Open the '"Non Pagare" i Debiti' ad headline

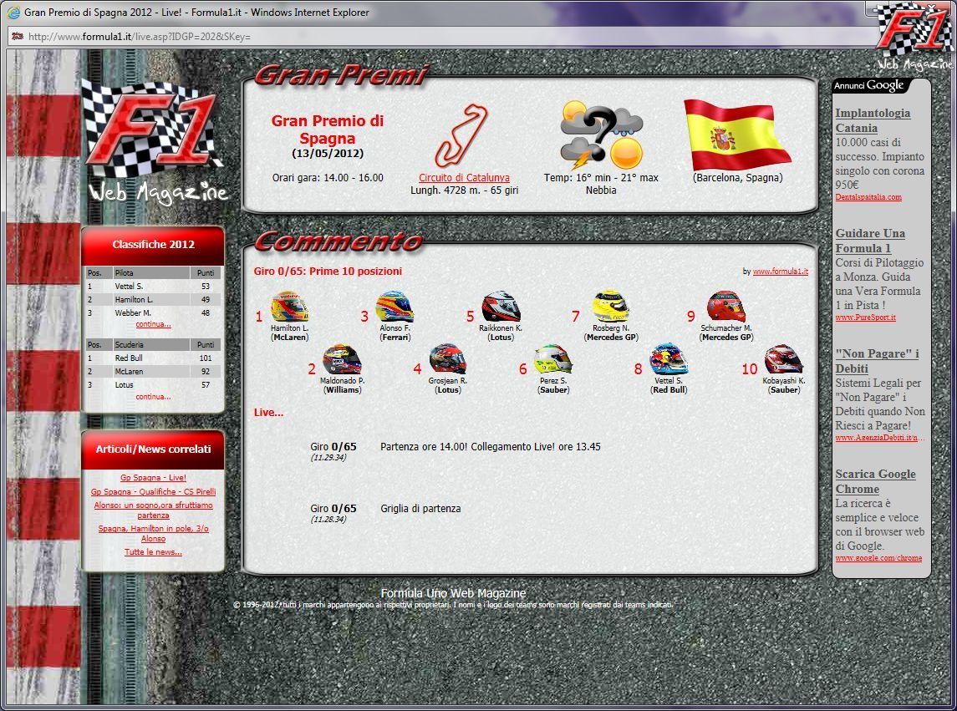tap(877, 361)
